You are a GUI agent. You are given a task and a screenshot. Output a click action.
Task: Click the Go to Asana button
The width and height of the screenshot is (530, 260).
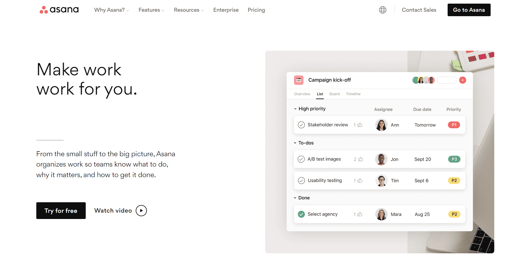(x=469, y=10)
